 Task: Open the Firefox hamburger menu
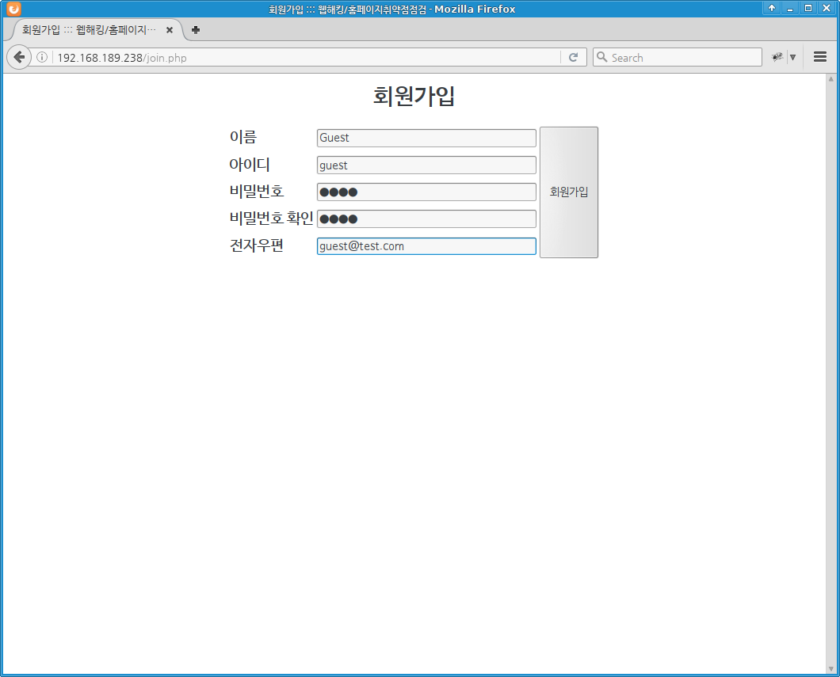pos(819,57)
